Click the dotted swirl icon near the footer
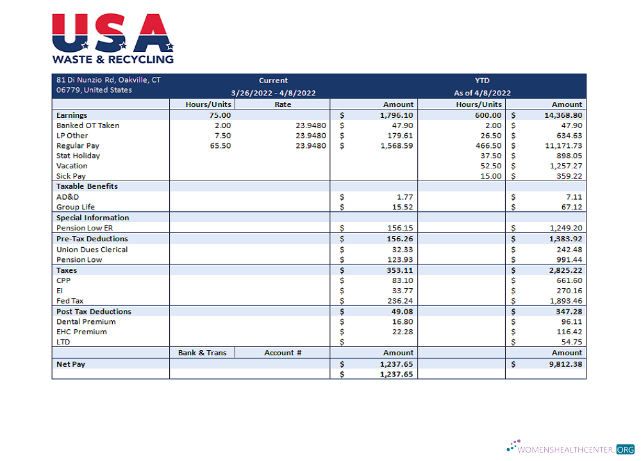The height and width of the screenshot is (461, 641). point(513,445)
